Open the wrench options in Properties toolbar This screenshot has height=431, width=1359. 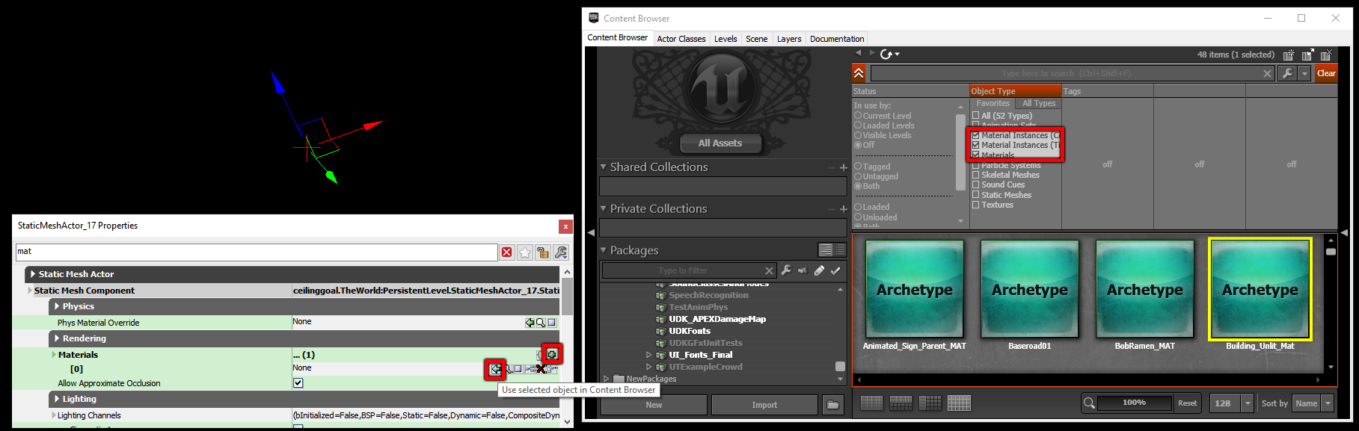click(561, 252)
